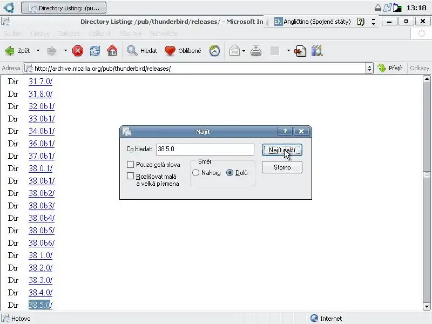The height and width of the screenshot is (324, 432).
Task: Click the gray forward arrow icon
Action: coord(52,51)
